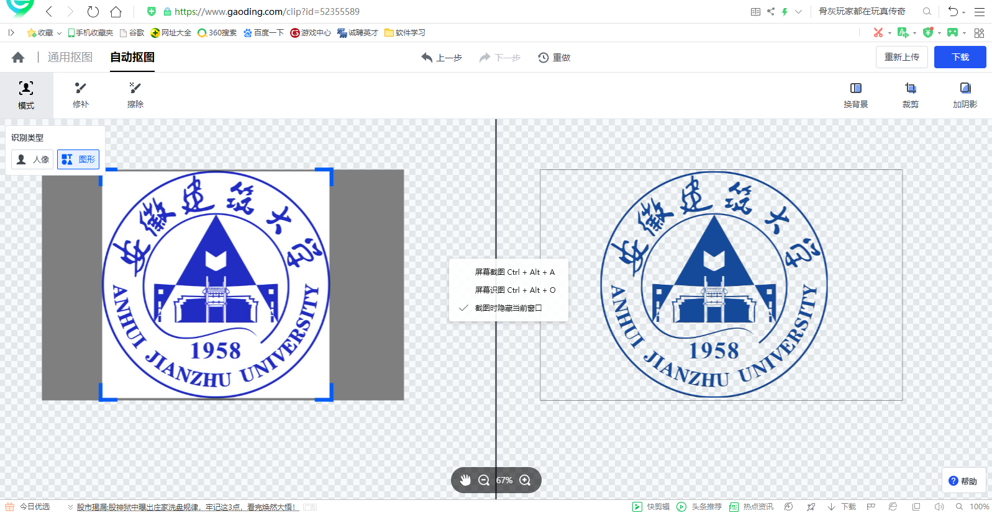Expand game controller dropdown arrow
This screenshot has height=513, width=992.
(x=964, y=33)
